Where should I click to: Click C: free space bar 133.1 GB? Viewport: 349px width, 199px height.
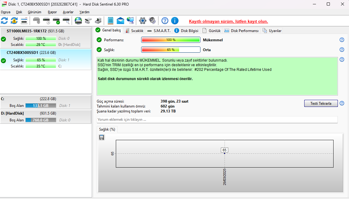coord(41,105)
